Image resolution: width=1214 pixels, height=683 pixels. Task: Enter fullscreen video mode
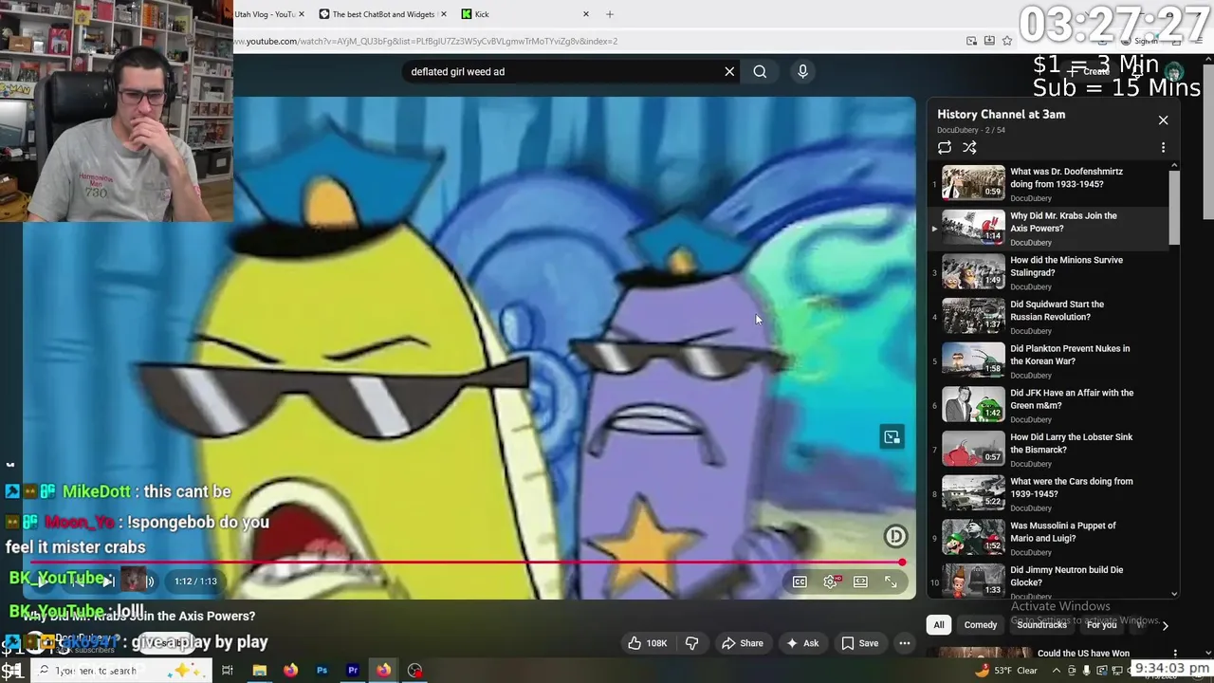click(891, 581)
